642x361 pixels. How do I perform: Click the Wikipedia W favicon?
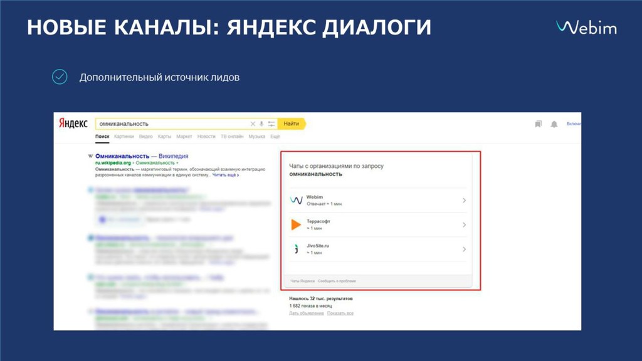[90, 156]
